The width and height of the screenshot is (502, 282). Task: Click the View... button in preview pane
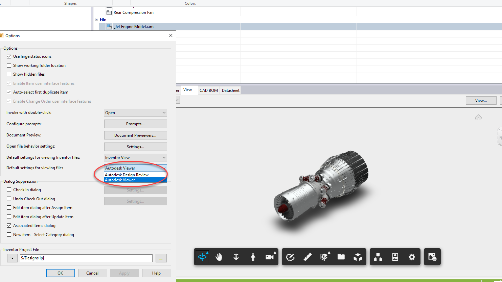click(481, 101)
